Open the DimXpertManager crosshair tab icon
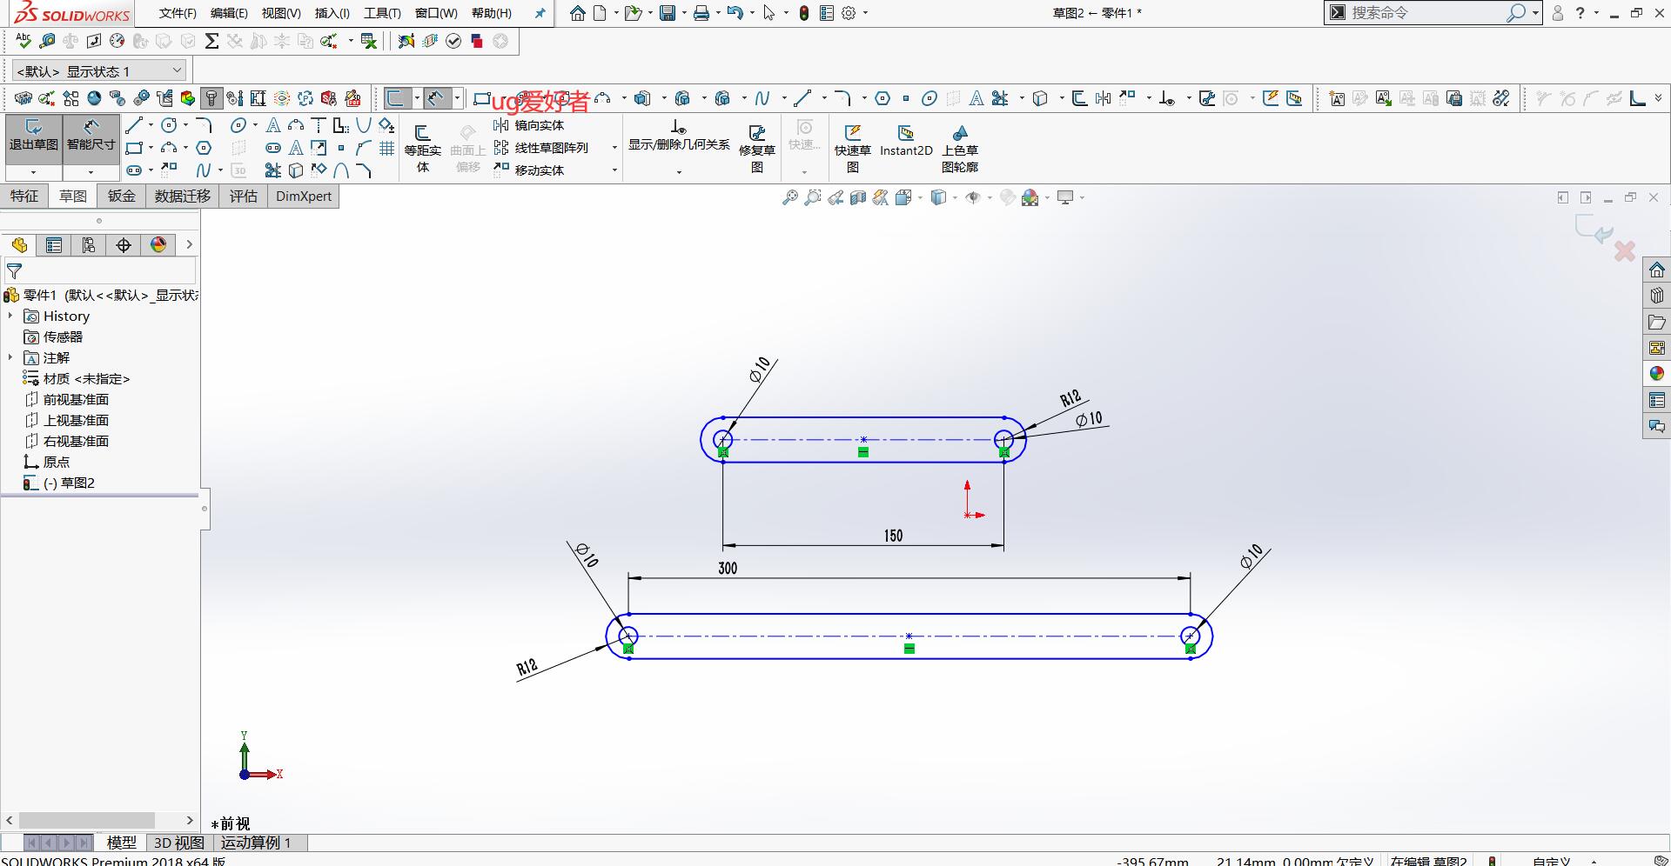 tap(124, 245)
